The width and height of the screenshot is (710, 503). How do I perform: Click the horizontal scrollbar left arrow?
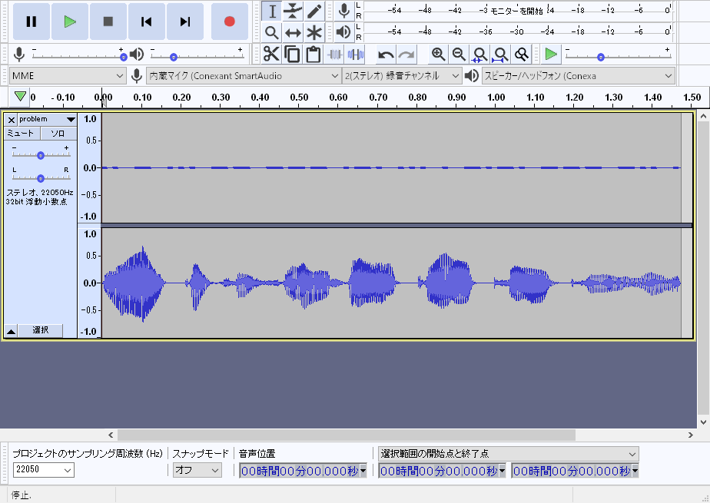[111, 435]
